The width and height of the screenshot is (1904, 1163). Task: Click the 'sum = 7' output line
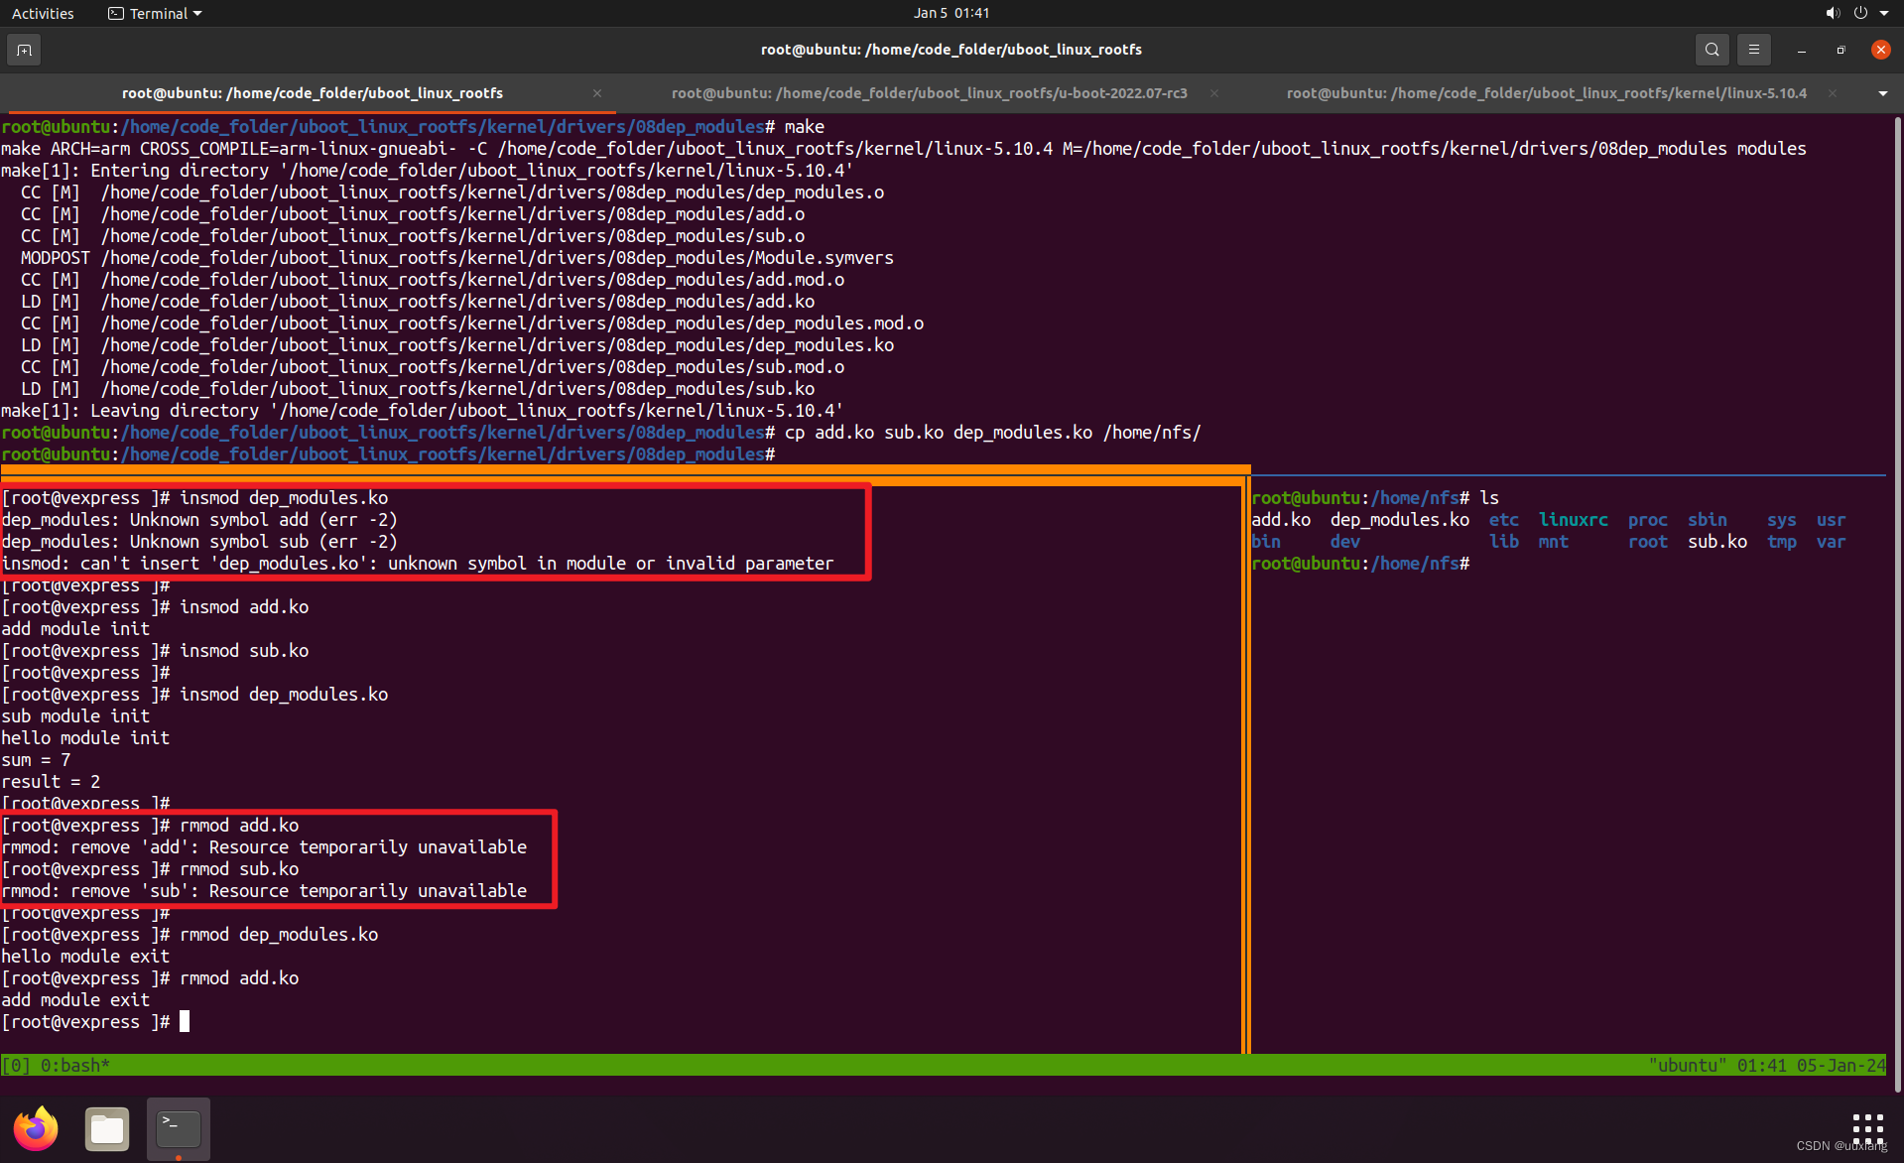[36, 760]
